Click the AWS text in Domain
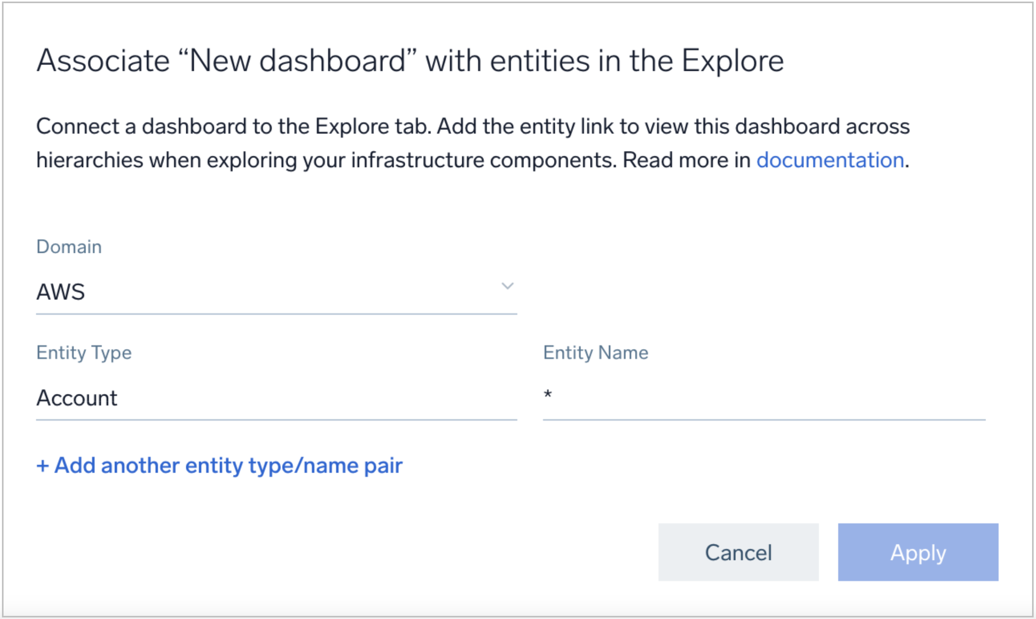Image resolution: width=1036 pixels, height=619 pixels. 61,292
